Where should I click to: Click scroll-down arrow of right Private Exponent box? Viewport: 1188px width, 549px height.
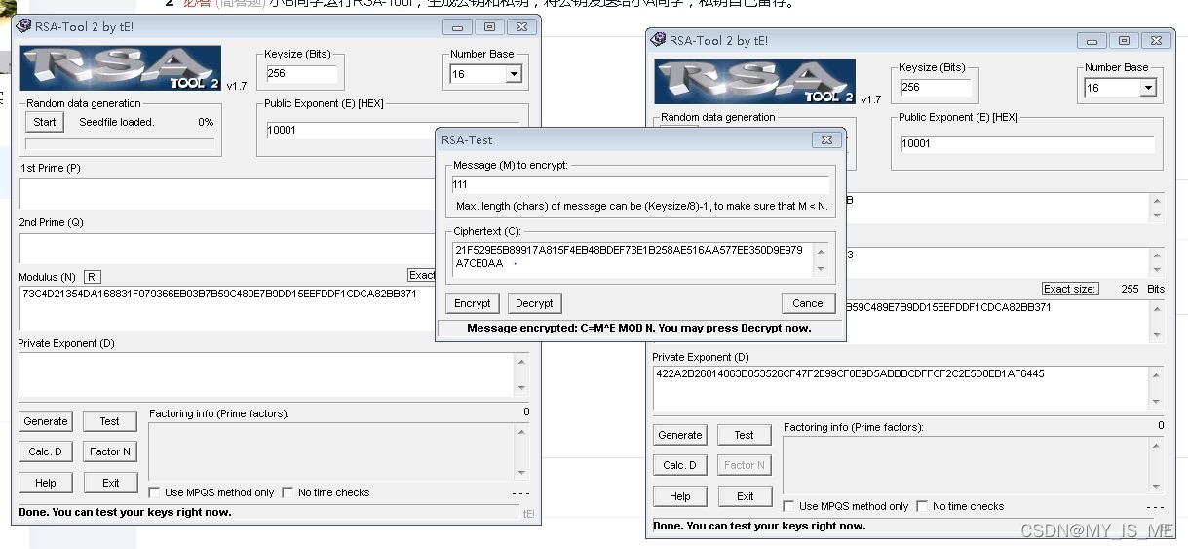[1157, 400]
